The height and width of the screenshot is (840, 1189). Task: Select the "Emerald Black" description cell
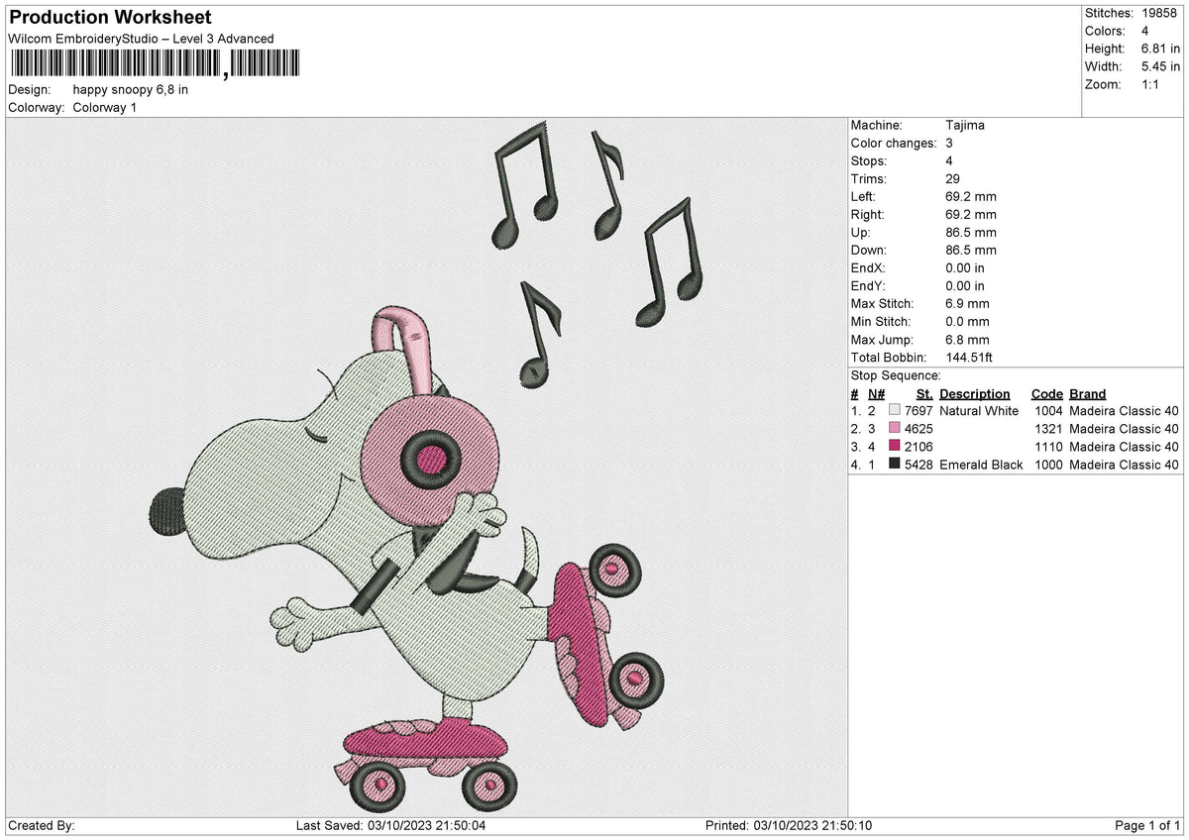[981, 464]
